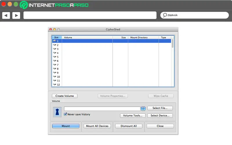Select the slot 6 drive icon
232x145 pixels.
tap(55, 61)
